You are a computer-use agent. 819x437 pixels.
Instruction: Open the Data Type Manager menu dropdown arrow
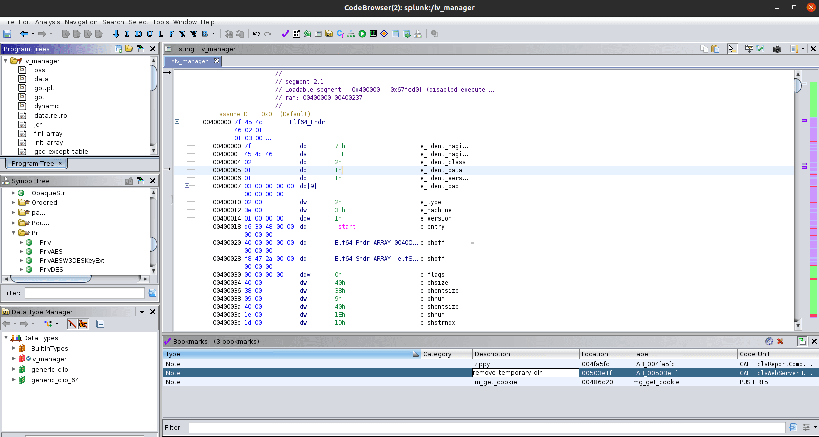tap(142, 312)
